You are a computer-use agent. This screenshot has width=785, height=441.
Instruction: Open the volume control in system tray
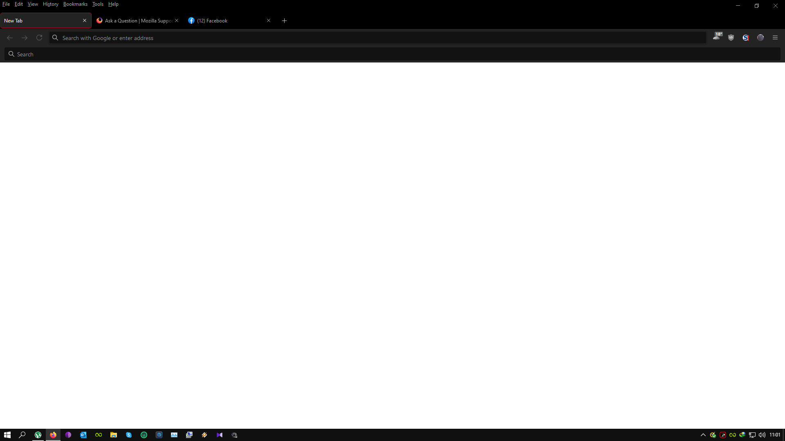point(762,435)
